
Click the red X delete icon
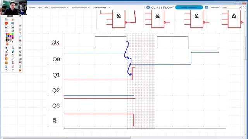[20, 70]
